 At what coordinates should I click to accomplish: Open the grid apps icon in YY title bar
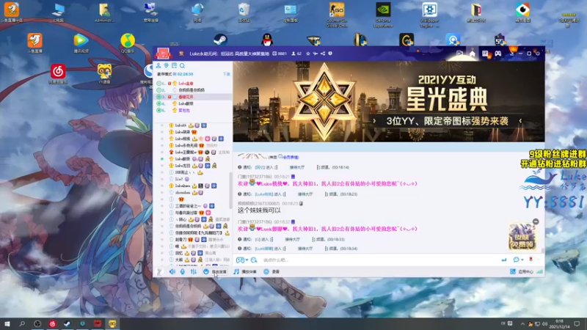[x=485, y=54]
